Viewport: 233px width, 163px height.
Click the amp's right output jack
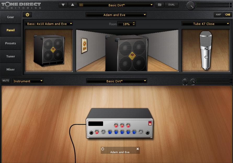[x=147, y=133]
